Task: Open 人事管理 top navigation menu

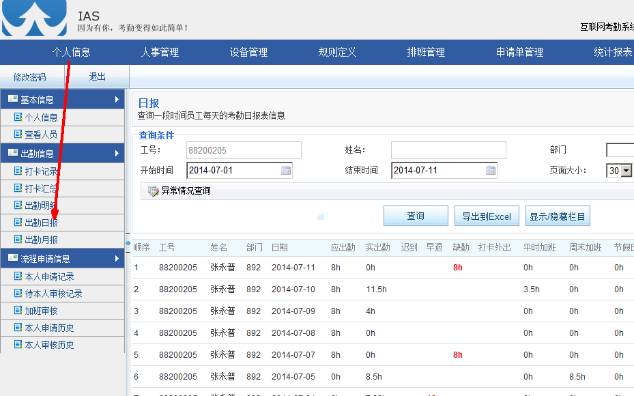Action: [160, 52]
